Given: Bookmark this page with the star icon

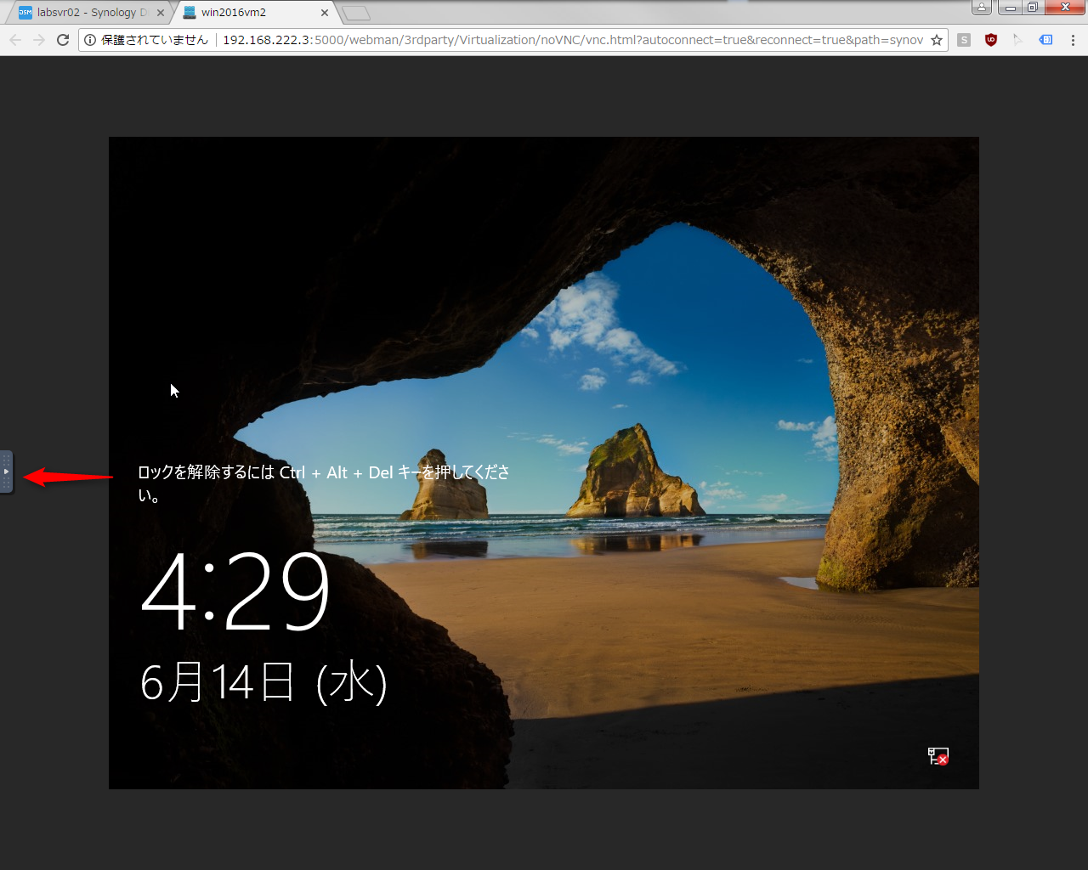Looking at the screenshot, I should (x=937, y=40).
